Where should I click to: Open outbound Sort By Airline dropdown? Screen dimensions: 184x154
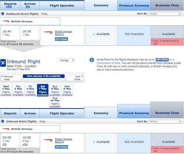tap(165, 14)
